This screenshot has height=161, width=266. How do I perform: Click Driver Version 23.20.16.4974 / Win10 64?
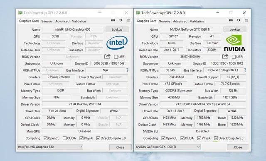85,104
